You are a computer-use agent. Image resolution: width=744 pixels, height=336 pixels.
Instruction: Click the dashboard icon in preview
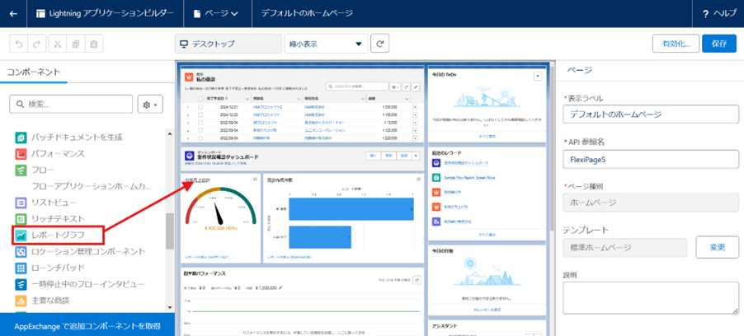tap(188, 156)
